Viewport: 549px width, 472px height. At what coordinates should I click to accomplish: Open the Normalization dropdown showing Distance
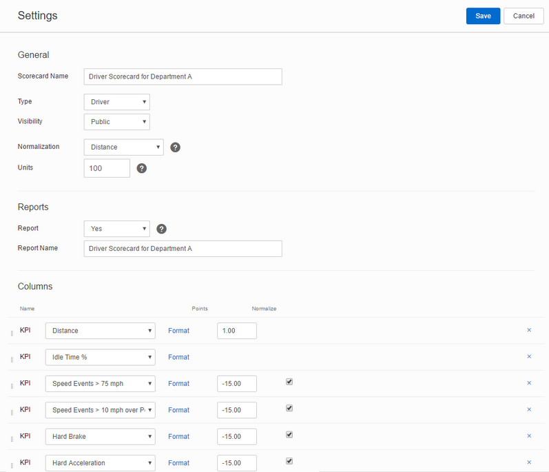coord(123,147)
